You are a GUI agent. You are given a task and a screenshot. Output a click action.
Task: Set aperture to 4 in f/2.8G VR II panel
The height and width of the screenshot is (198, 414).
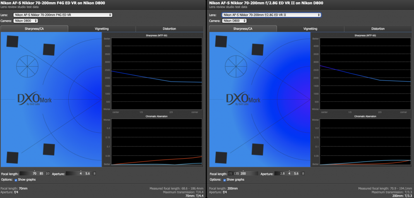point(289,174)
